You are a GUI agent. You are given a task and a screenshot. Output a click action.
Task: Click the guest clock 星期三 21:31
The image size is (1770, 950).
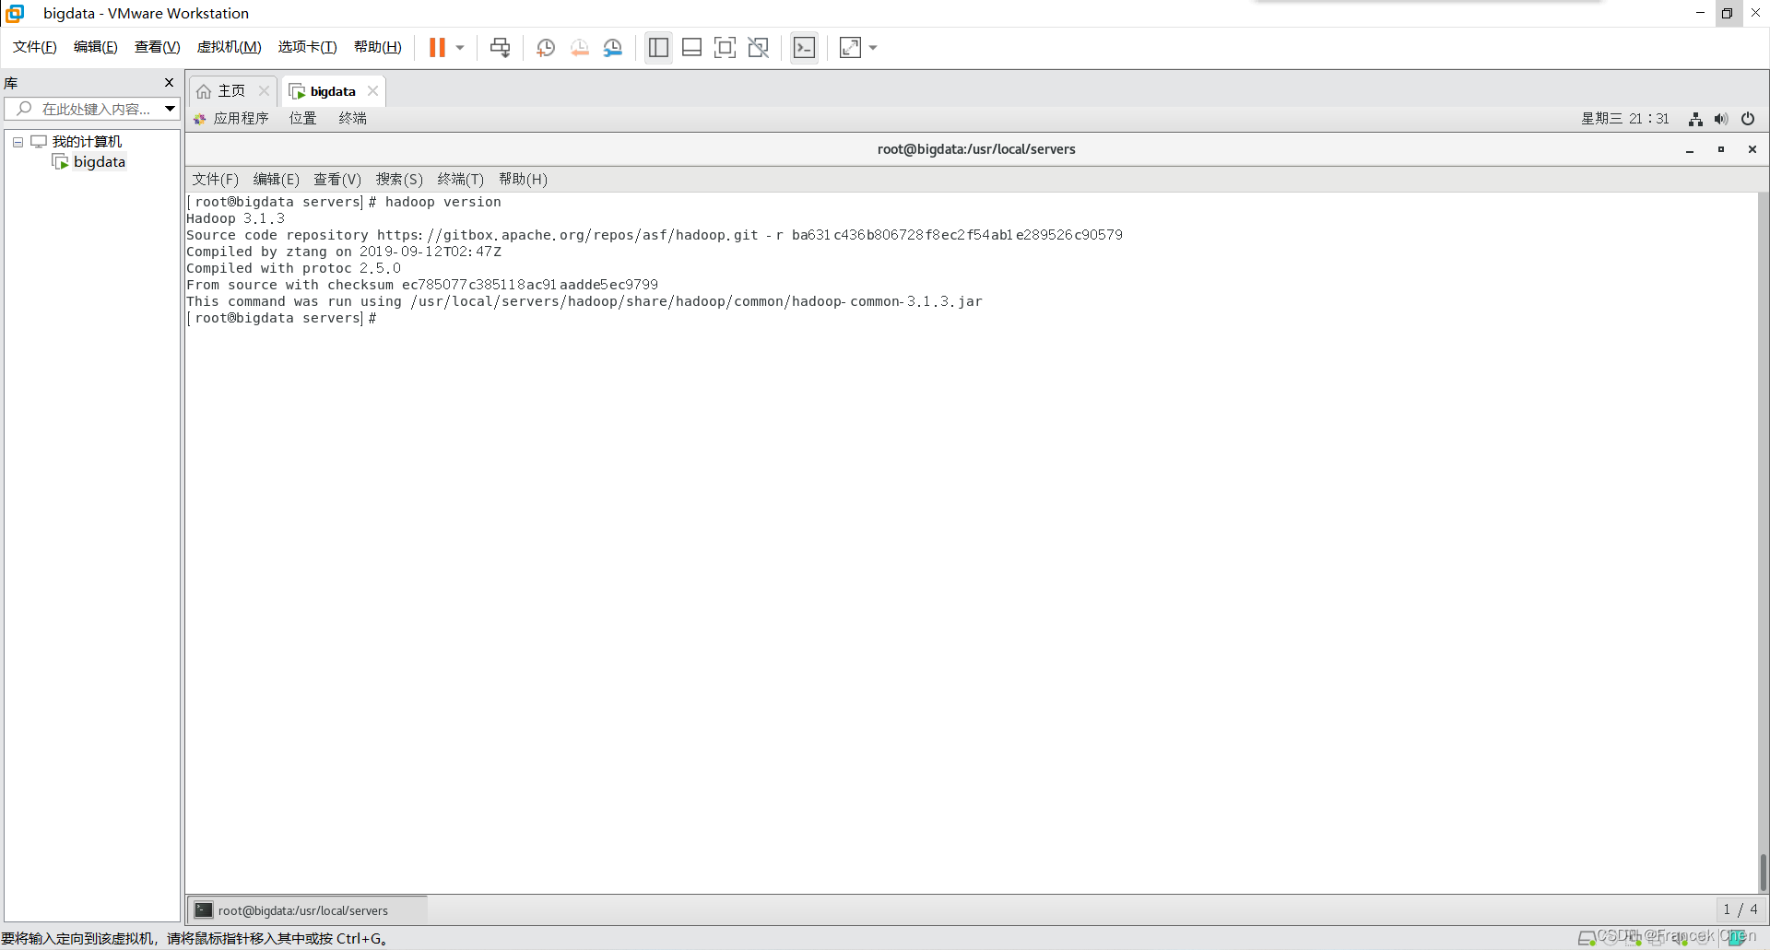(1625, 118)
